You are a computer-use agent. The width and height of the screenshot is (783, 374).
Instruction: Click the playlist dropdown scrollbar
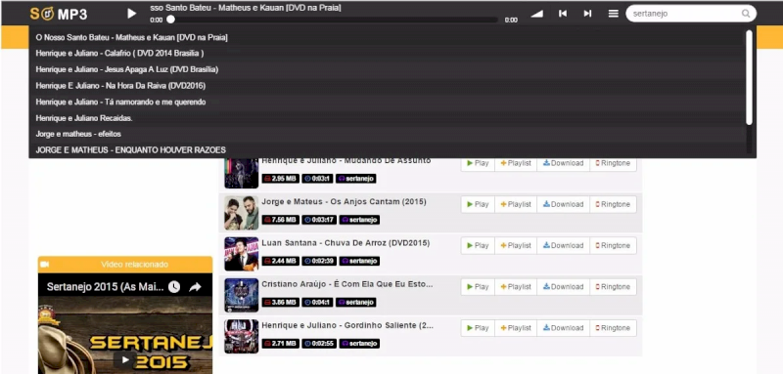[x=749, y=77]
